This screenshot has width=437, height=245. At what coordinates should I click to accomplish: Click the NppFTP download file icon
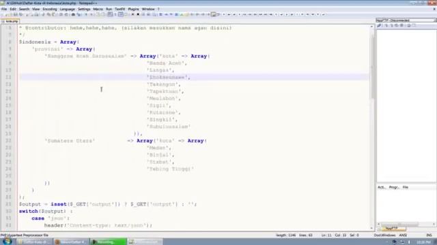pyautogui.click(x=386, y=25)
